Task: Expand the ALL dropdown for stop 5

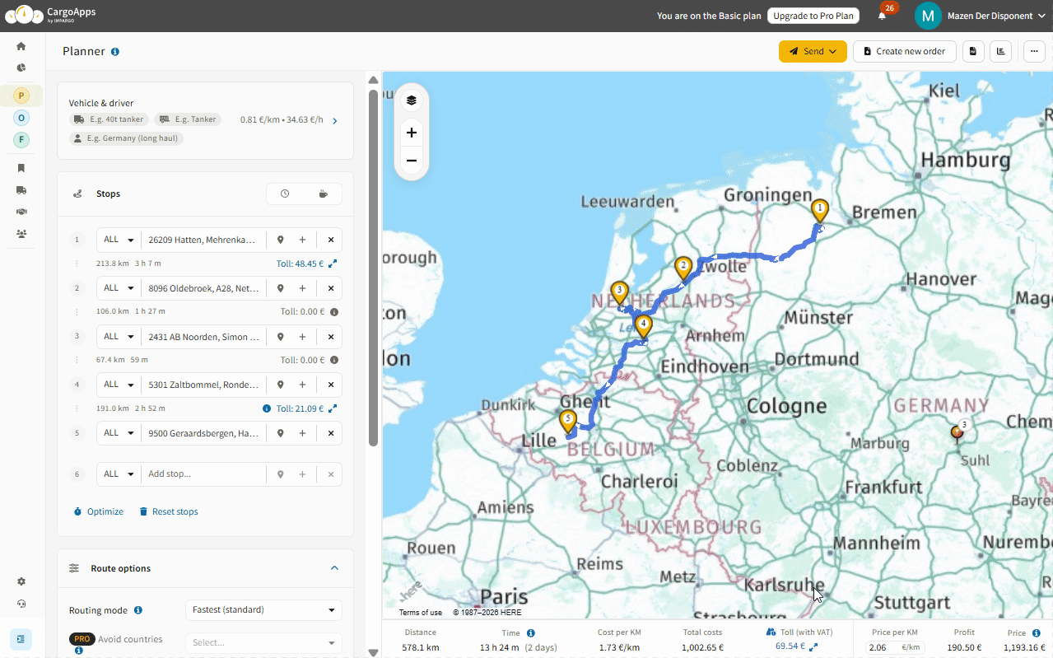Action: click(118, 432)
